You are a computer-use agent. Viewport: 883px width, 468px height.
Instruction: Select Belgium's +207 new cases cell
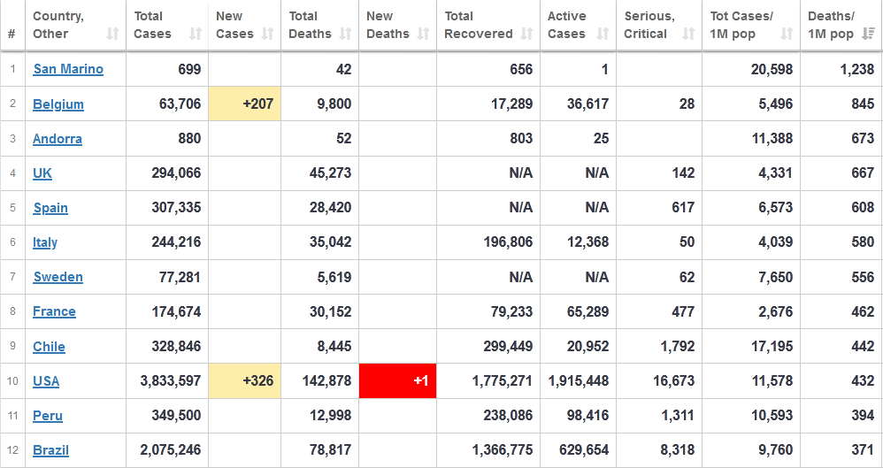(x=244, y=104)
